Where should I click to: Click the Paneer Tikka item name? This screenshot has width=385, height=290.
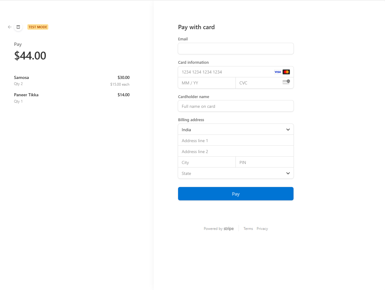(26, 95)
